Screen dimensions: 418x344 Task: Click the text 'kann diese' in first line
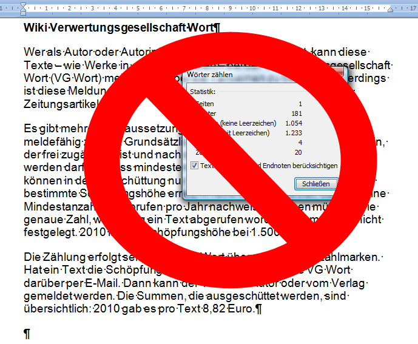pyautogui.click(x=339, y=52)
